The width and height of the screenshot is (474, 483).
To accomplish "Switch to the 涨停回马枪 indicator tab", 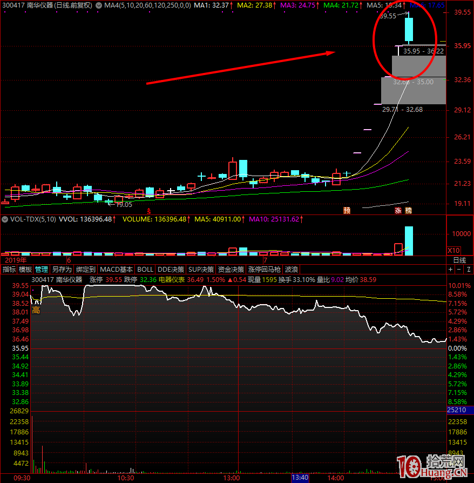I will click(265, 270).
